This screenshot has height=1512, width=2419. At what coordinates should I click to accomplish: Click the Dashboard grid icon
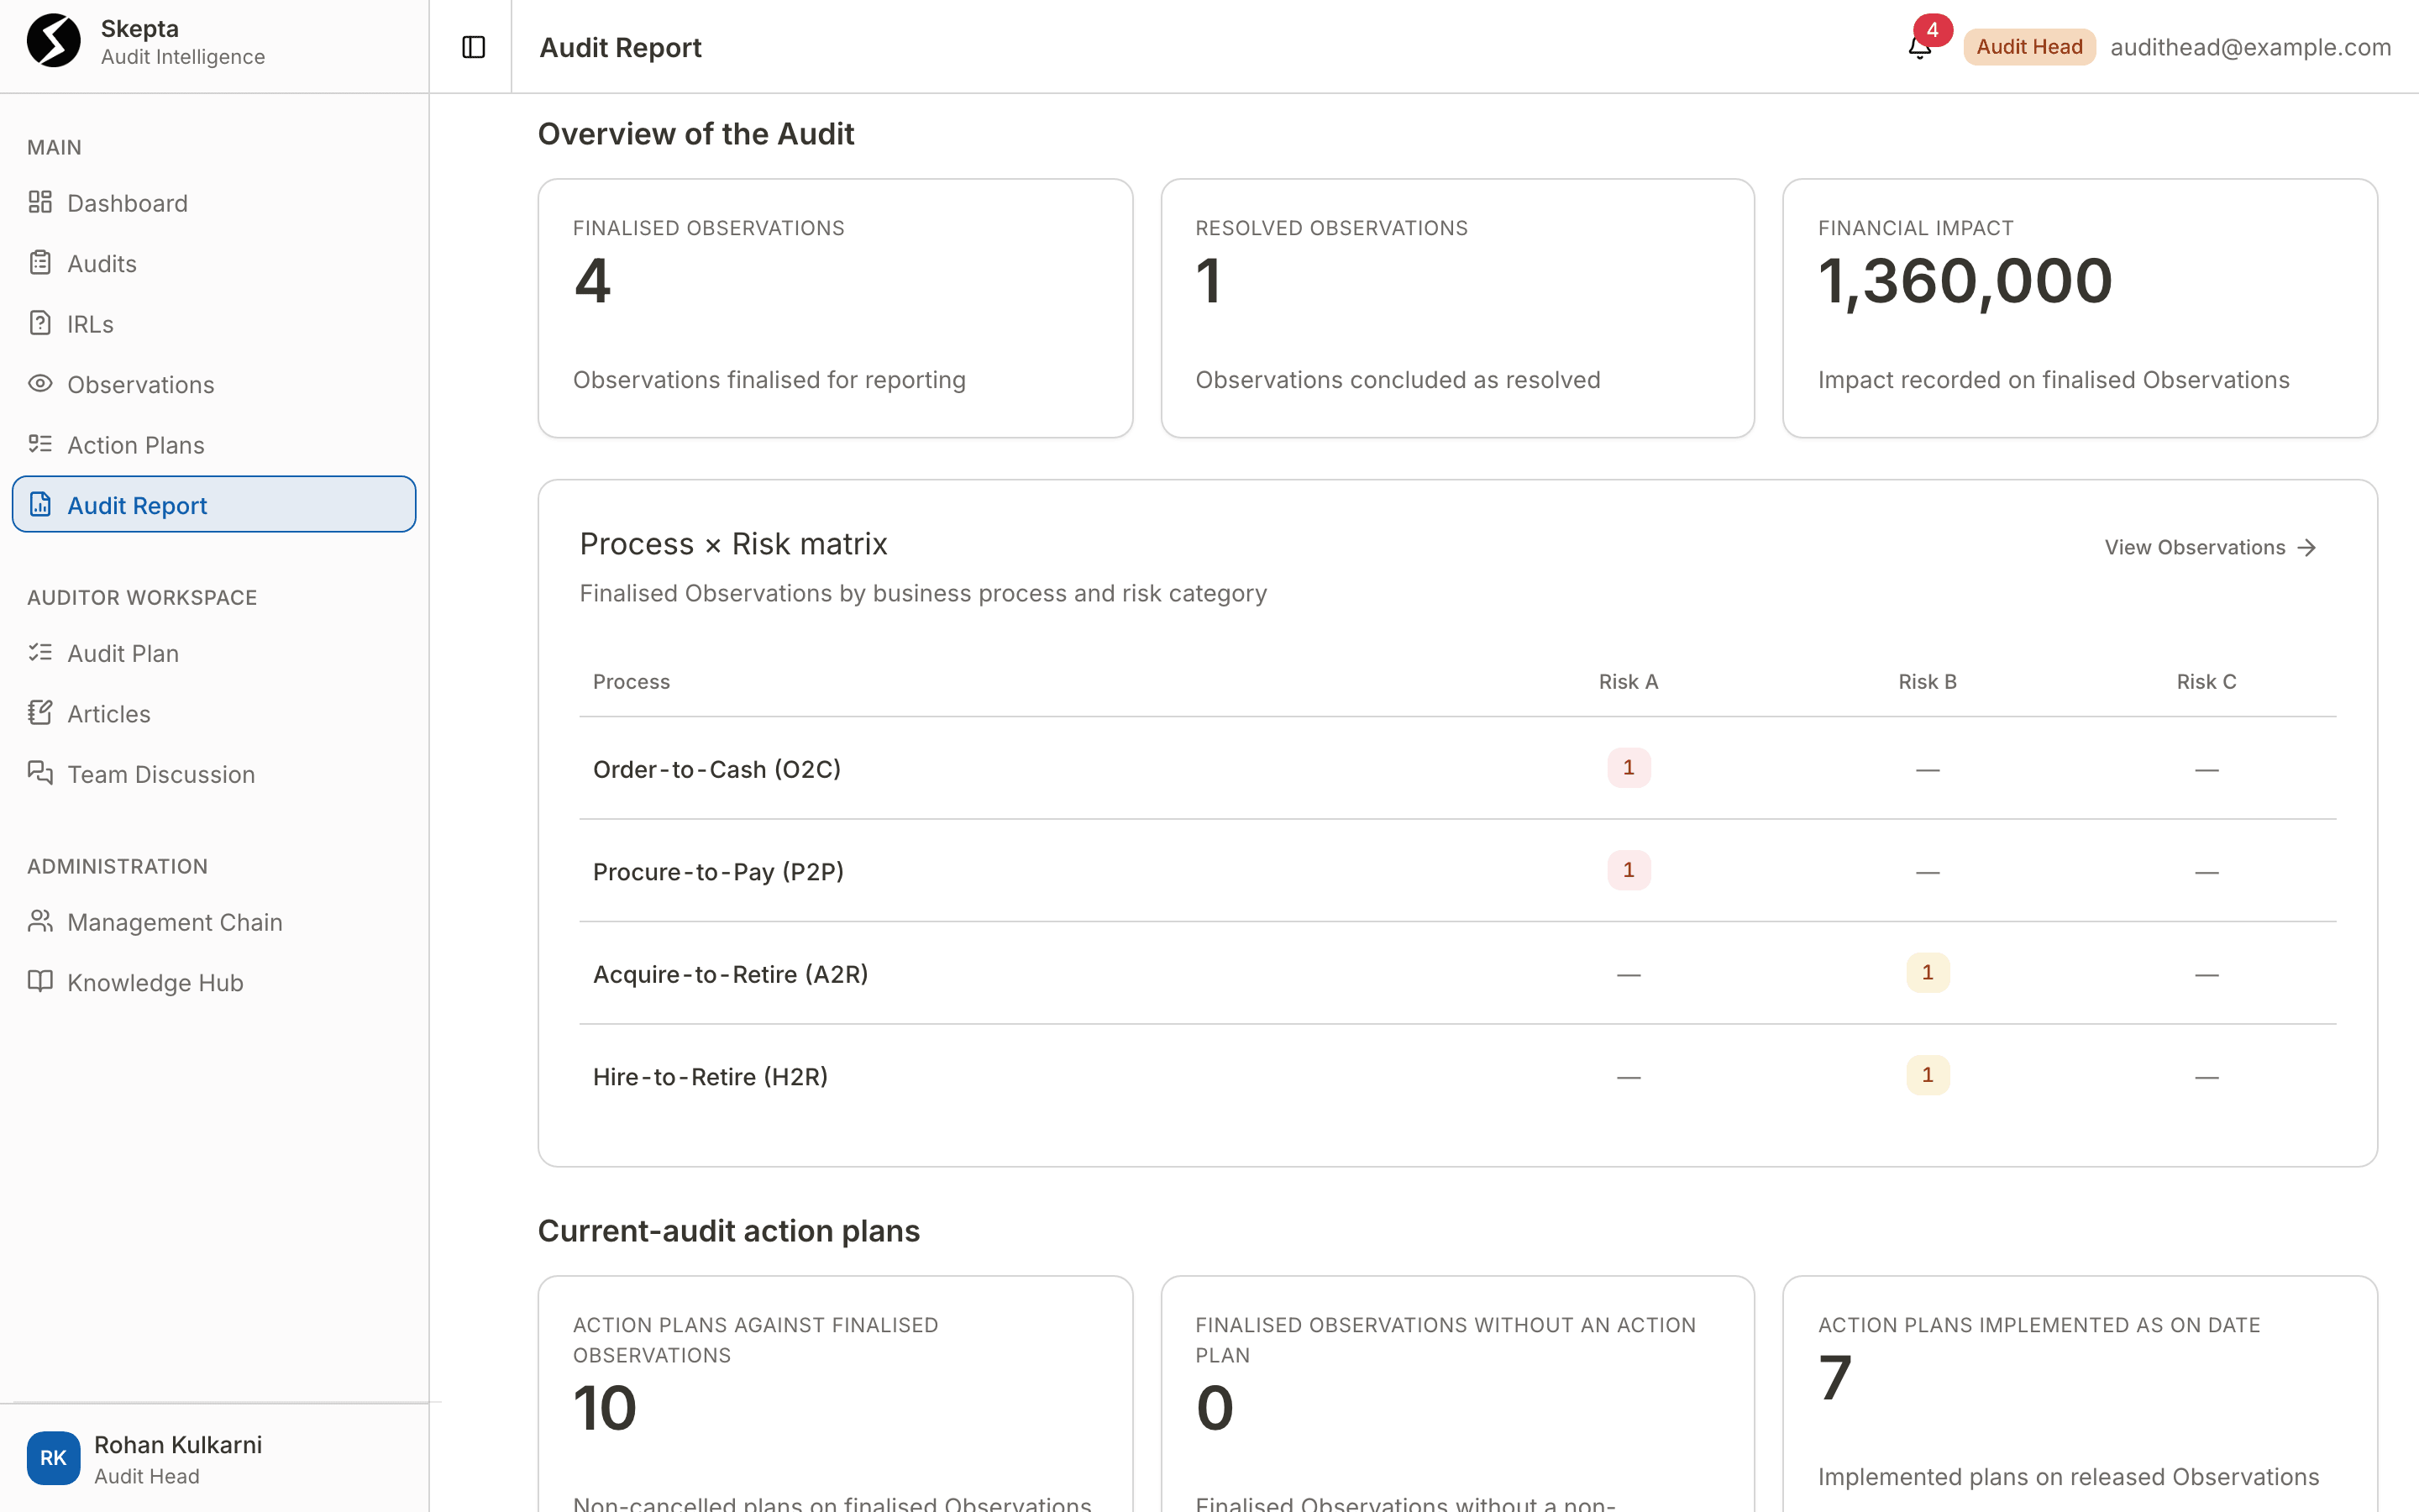[x=40, y=202]
